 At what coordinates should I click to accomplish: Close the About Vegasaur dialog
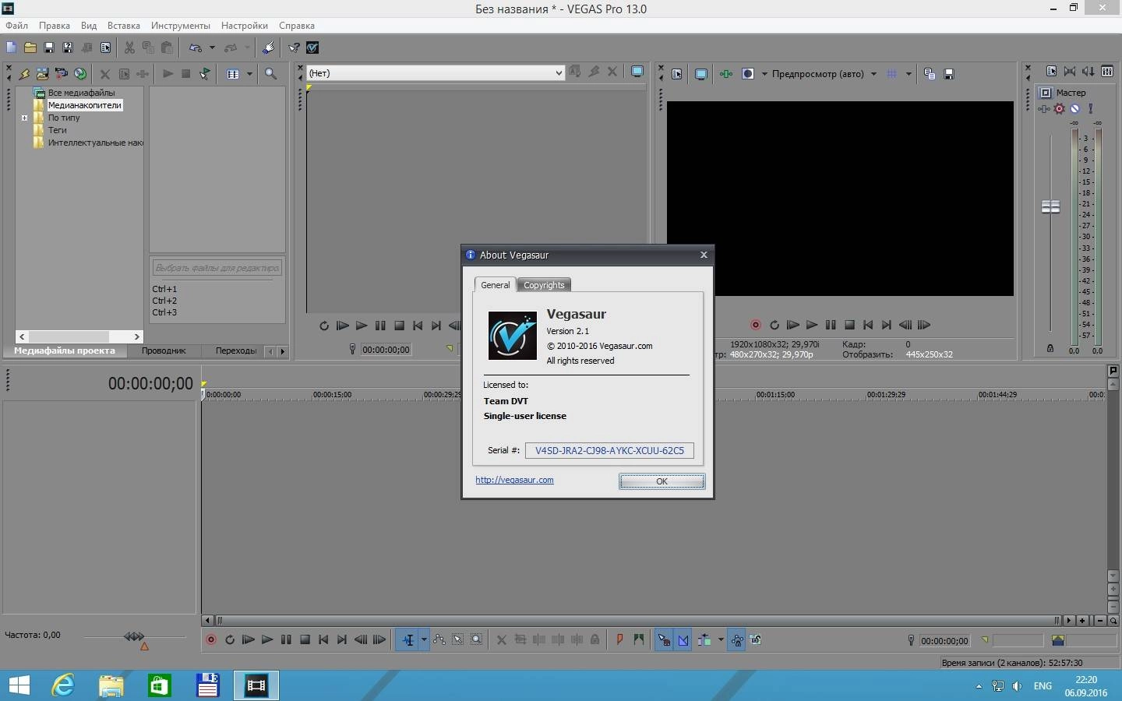coord(704,255)
